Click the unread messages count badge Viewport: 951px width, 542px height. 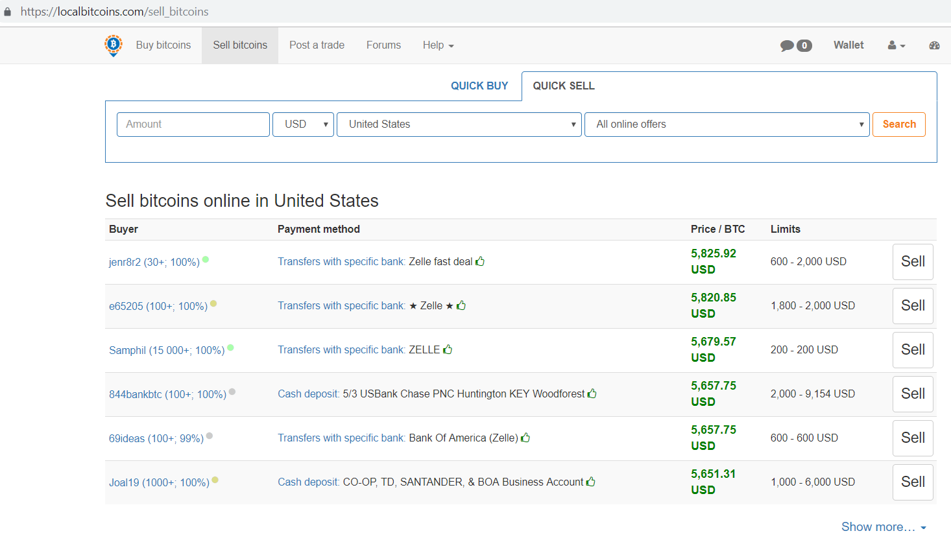804,45
